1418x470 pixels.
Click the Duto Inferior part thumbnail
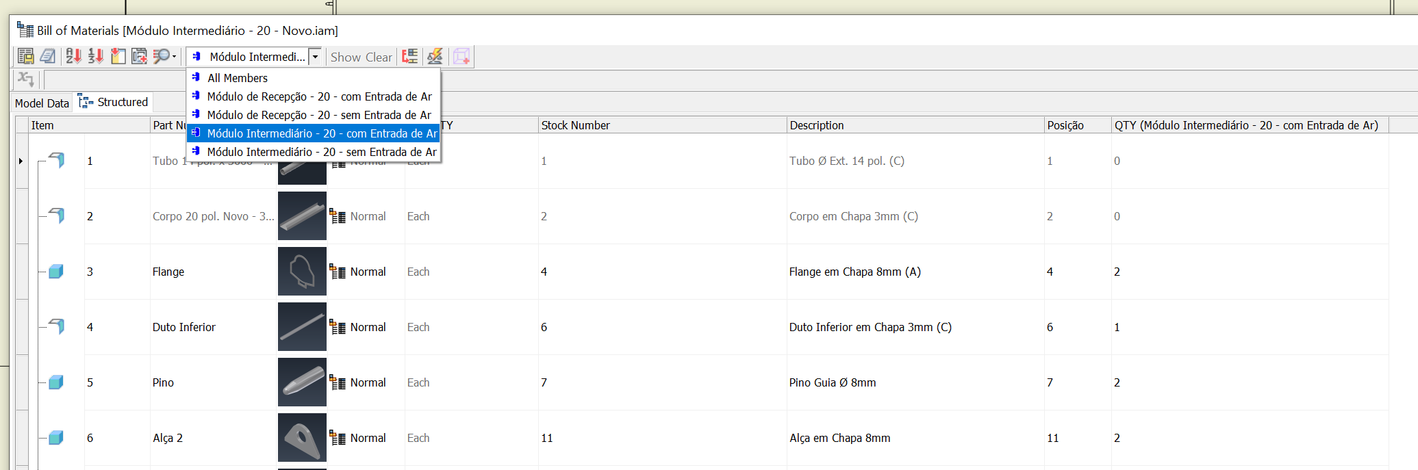(302, 326)
